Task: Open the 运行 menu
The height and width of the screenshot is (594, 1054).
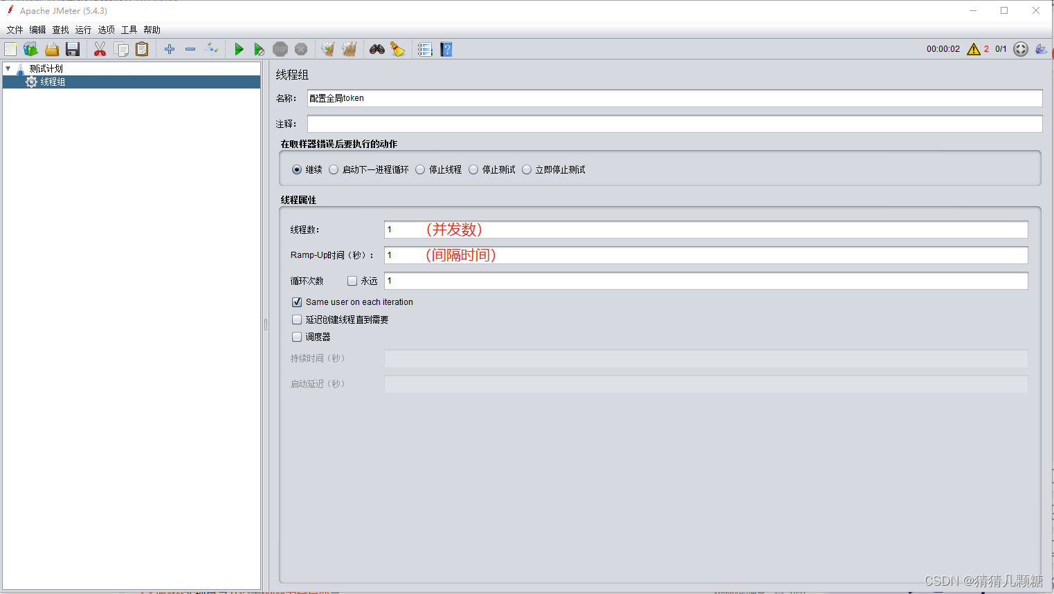Action: pyautogui.click(x=83, y=30)
